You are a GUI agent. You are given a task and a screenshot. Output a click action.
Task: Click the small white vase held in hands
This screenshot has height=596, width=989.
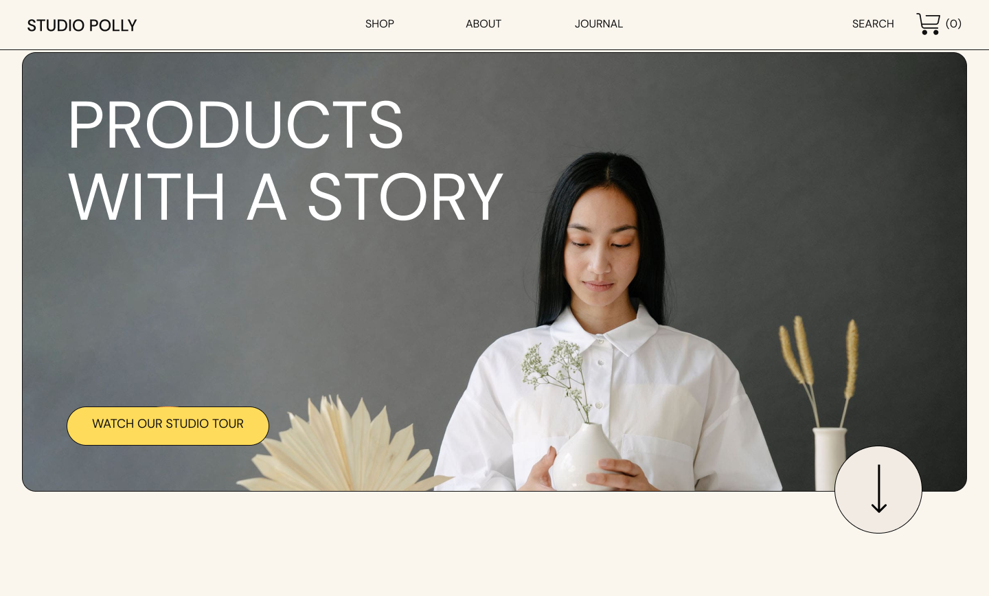point(586,457)
